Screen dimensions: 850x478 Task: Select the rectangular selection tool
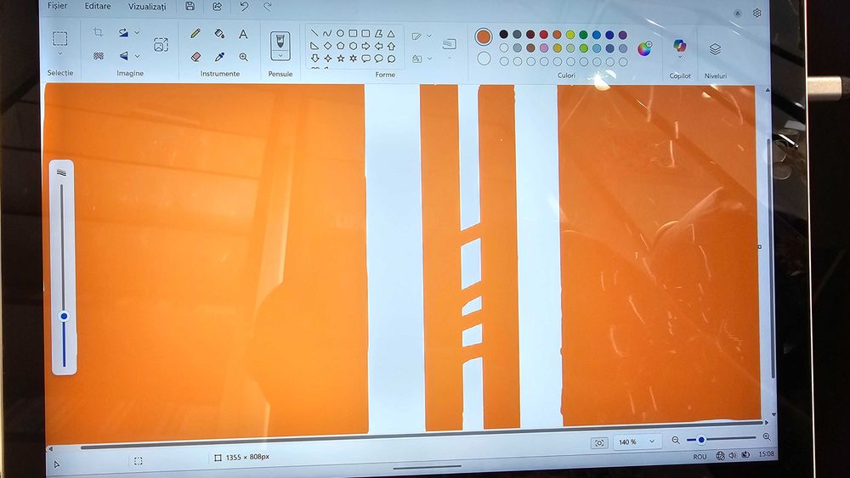(59, 38)
